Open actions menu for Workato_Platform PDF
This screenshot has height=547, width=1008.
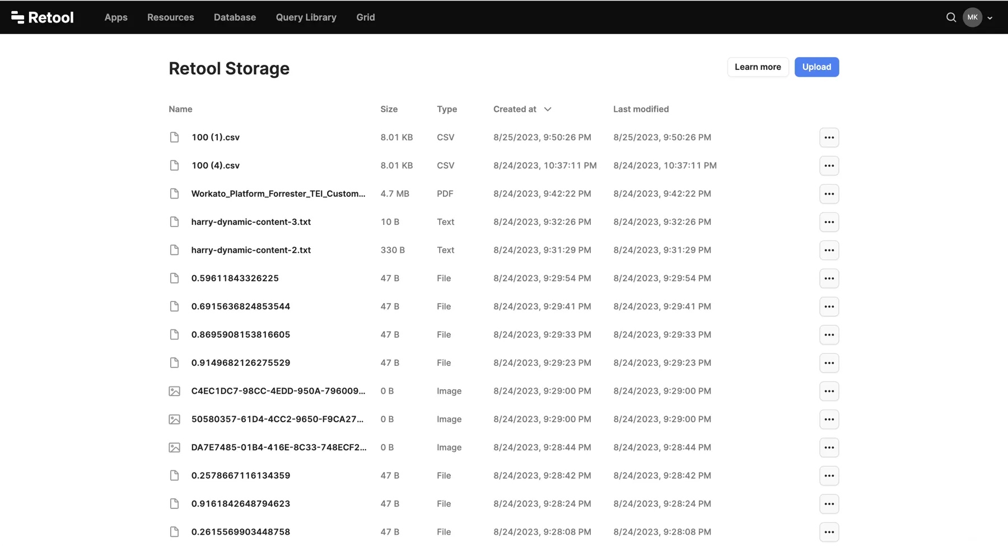[829, 194]
